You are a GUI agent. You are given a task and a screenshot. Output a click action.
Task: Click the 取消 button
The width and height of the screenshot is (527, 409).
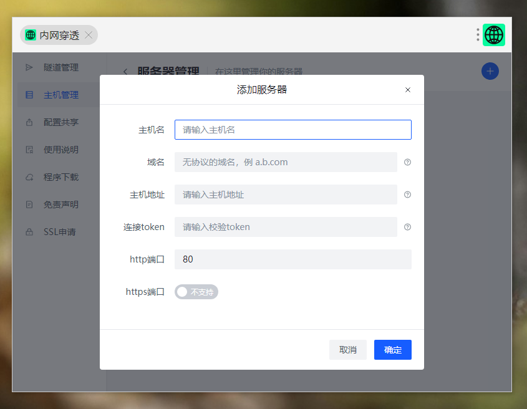[x=348, y=350]
